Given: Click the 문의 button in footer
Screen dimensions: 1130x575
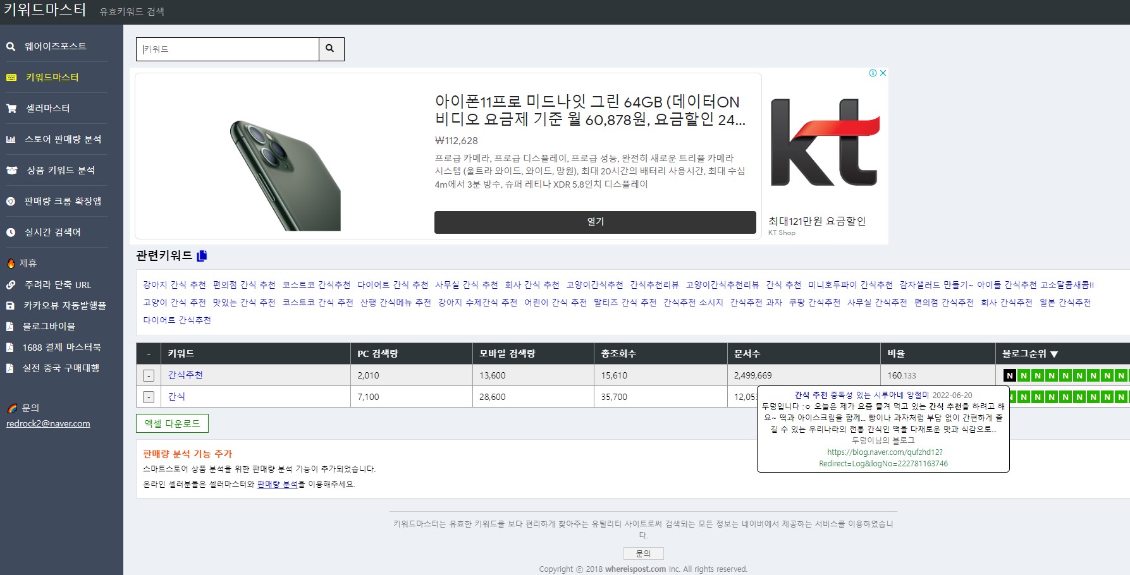Looking at the screenshot, I should [643, 554].
